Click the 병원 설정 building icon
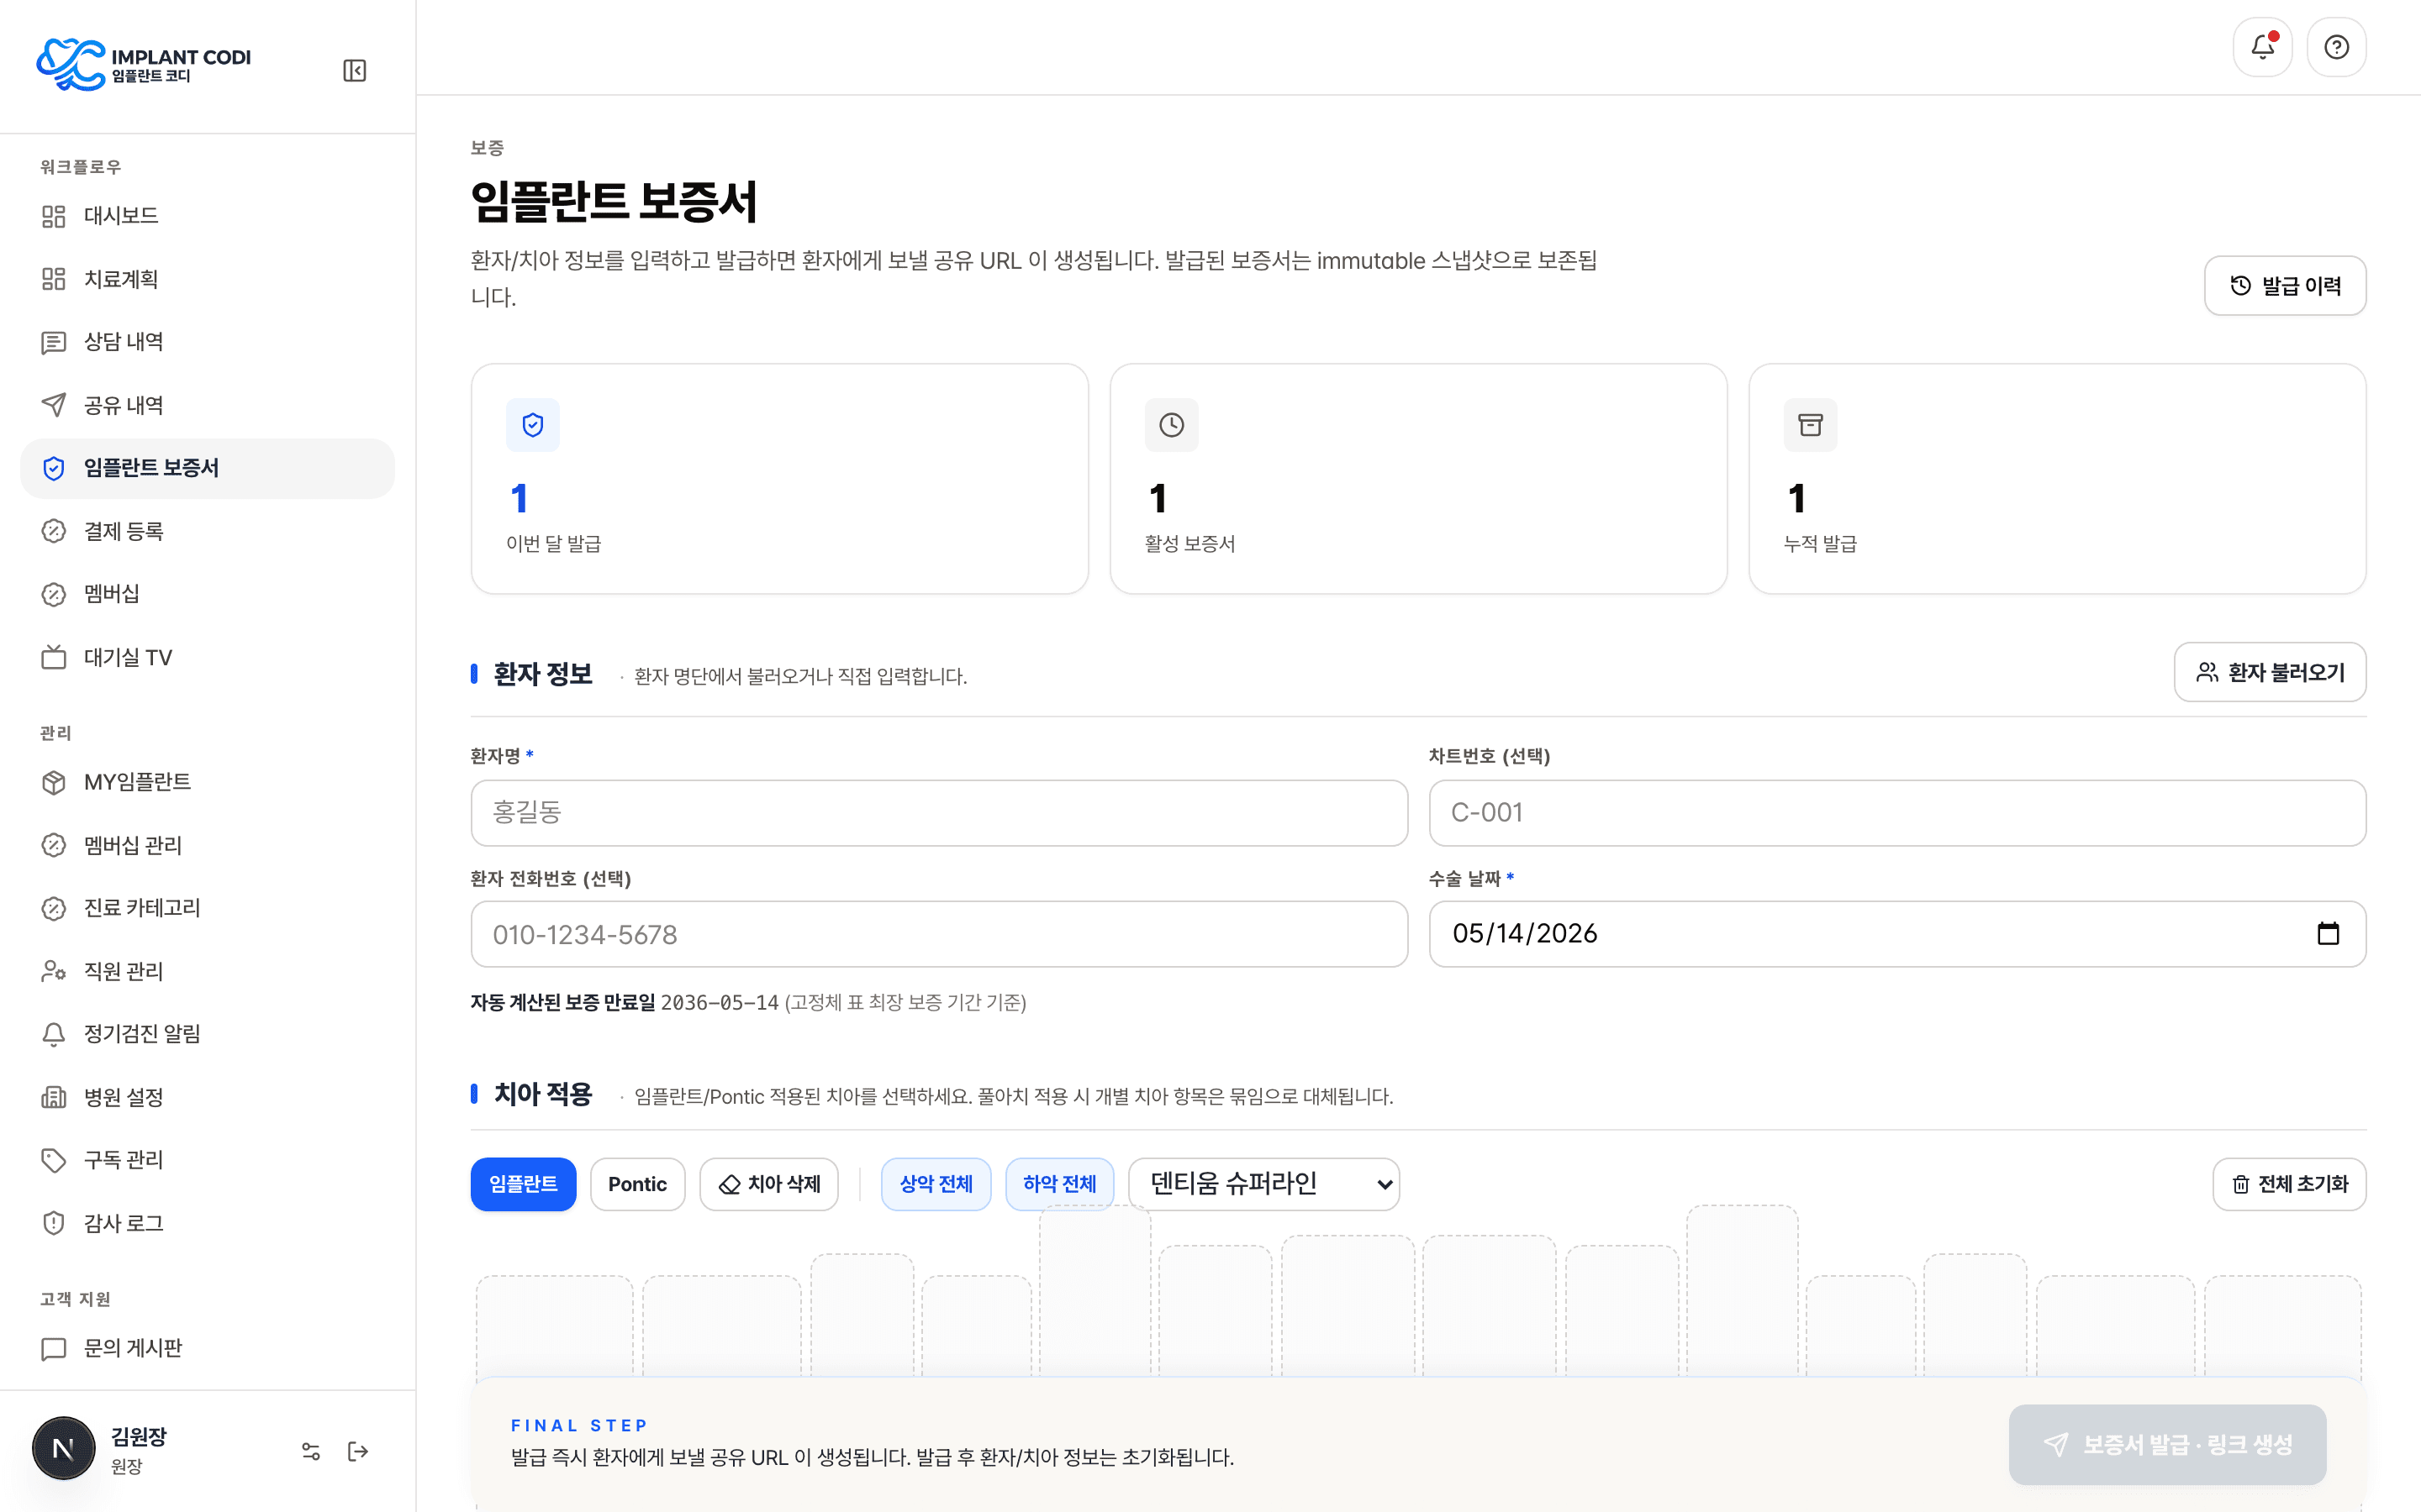 click(x=54, y=1097)
